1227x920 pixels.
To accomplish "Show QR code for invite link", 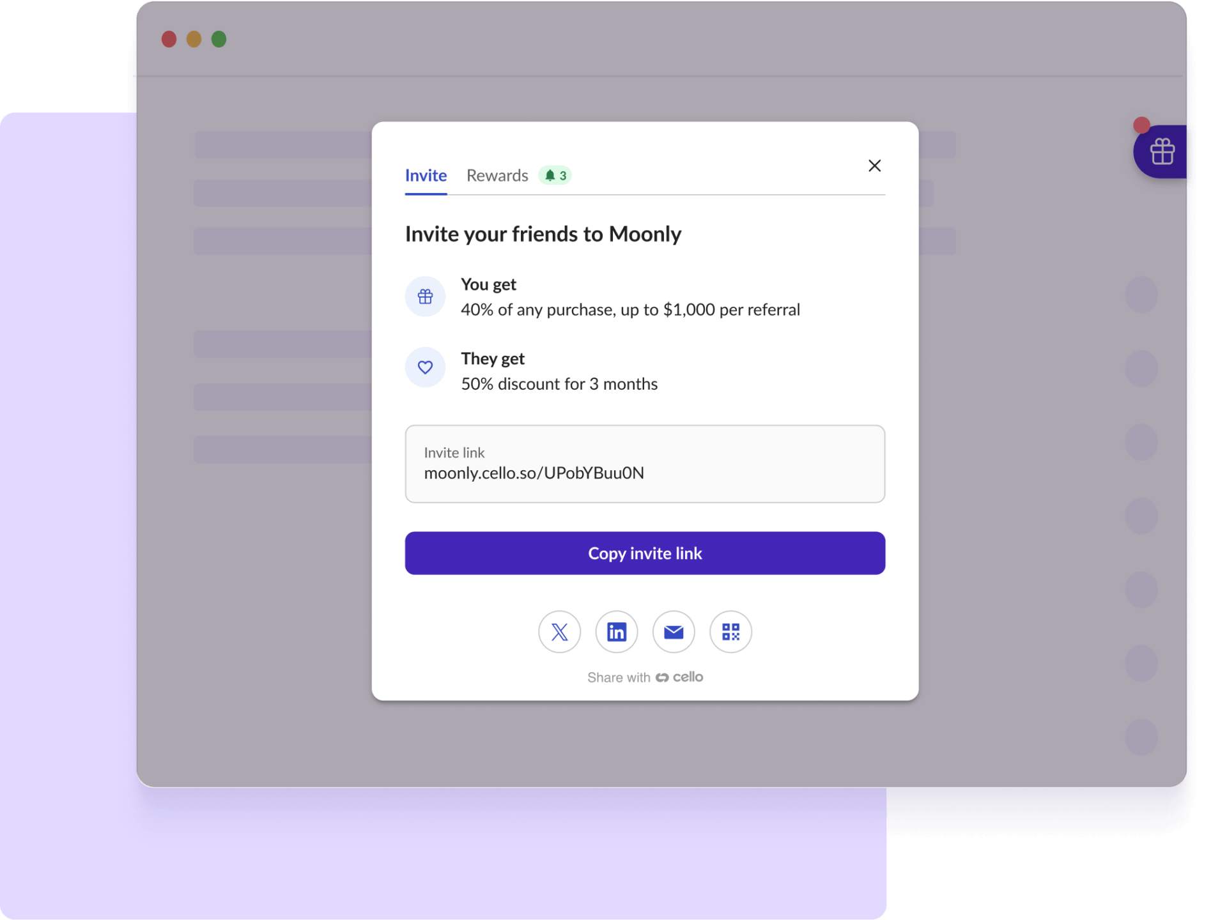I will click(730, 632).
